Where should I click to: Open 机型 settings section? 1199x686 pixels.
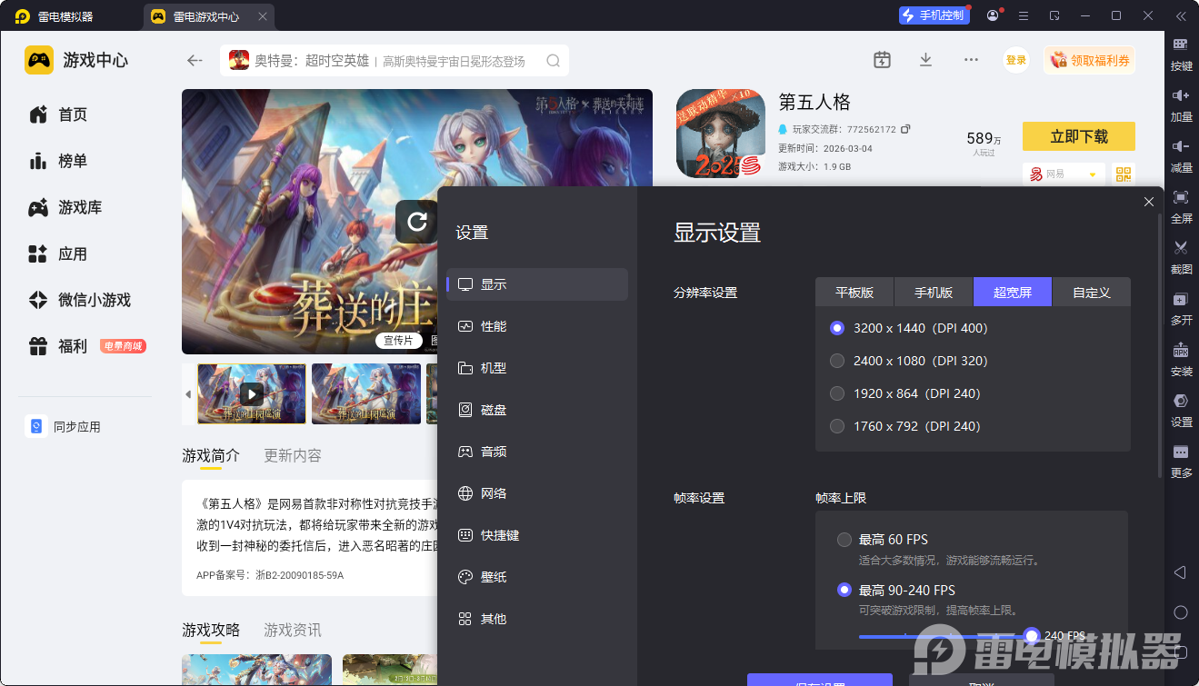click(537, 368)
